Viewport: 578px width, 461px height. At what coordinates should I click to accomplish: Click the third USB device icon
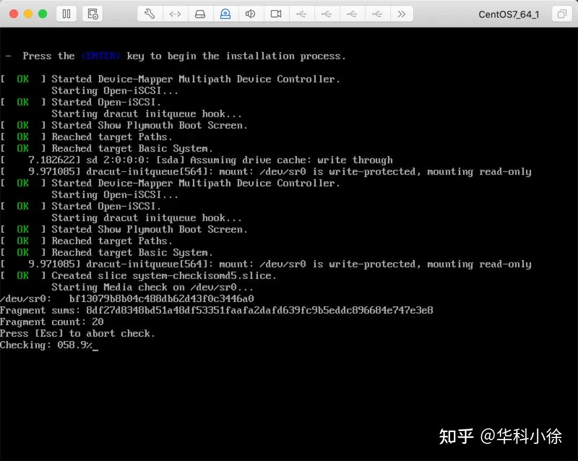coord(352,14)
